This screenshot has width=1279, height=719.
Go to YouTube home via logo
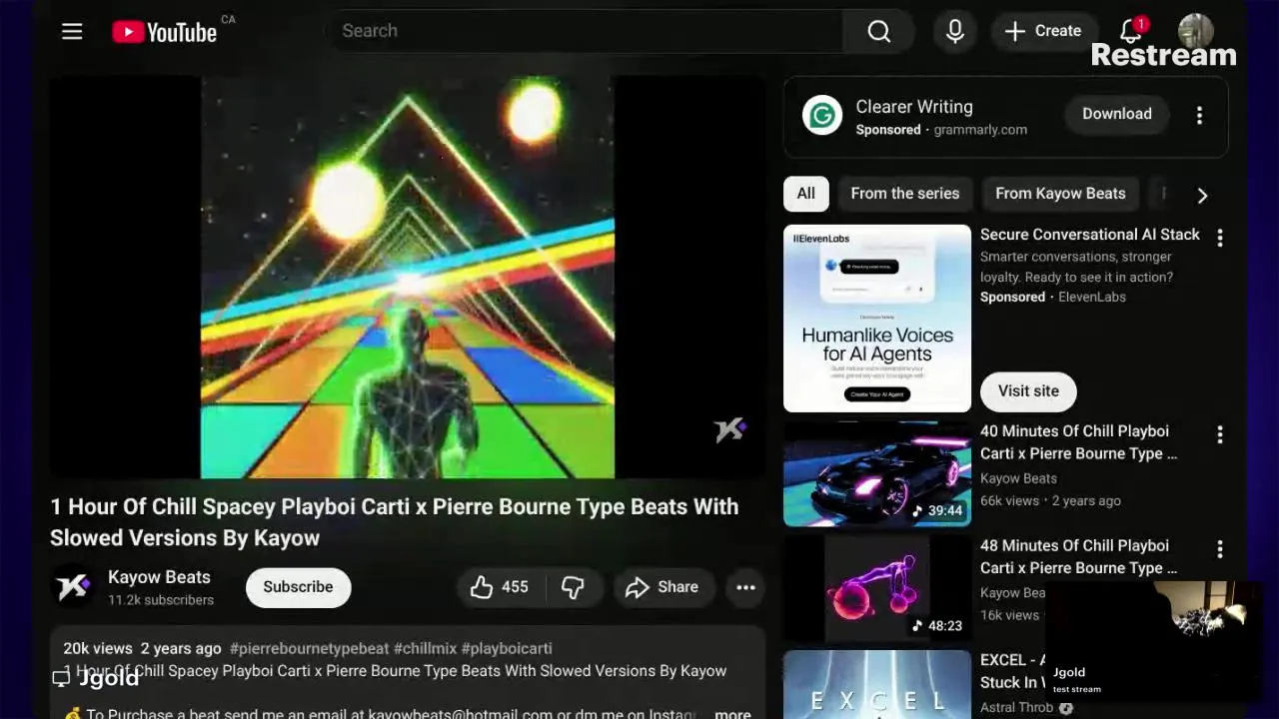pyautogui.click(x=164, y=32)
